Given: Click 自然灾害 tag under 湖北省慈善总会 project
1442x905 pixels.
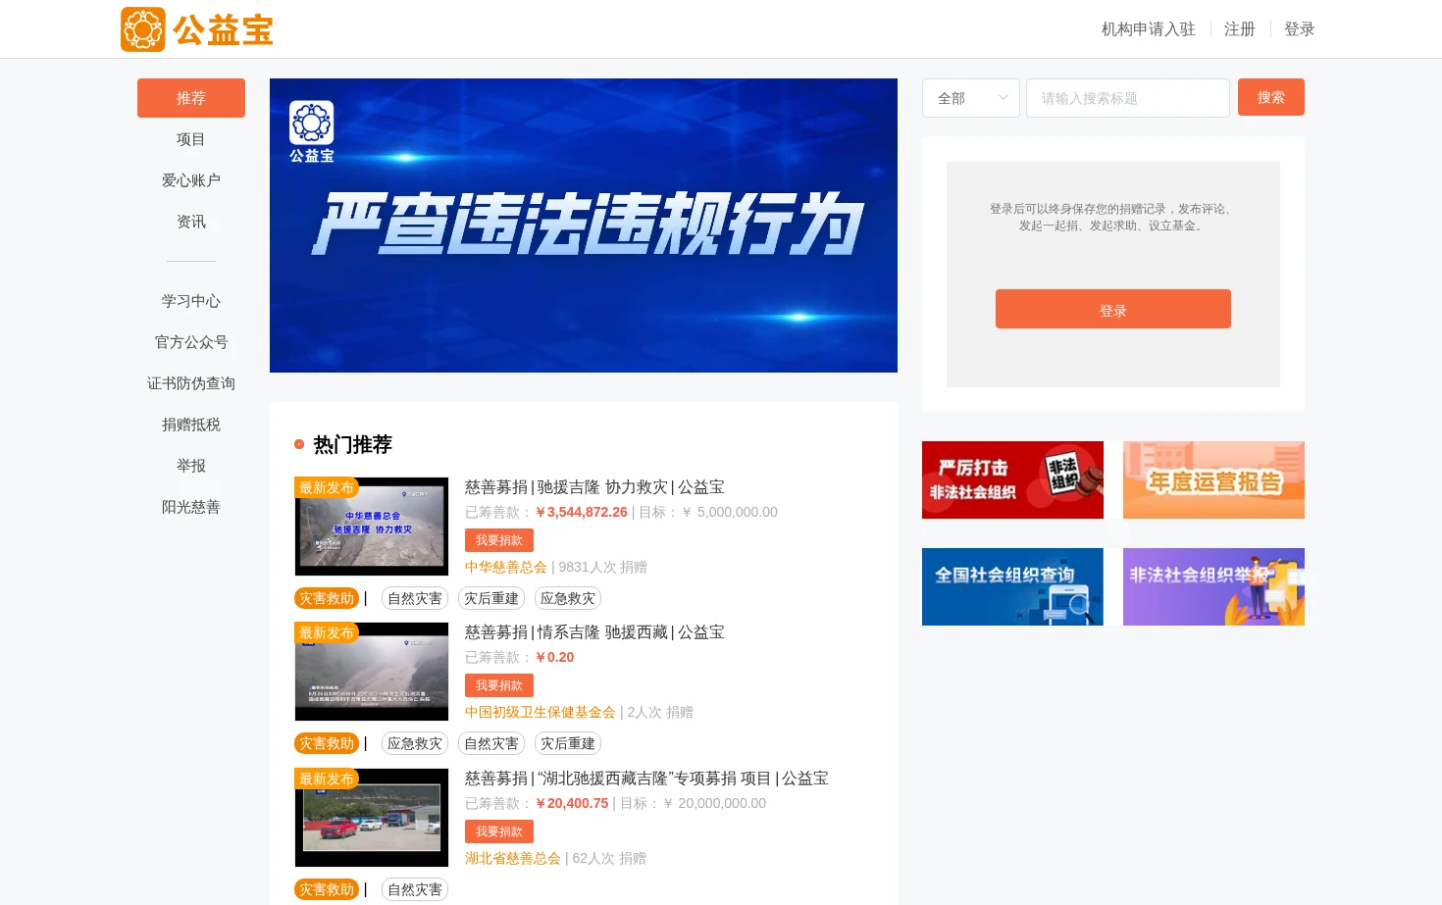Looking at the screenshot, I should [x=415, y=889].
